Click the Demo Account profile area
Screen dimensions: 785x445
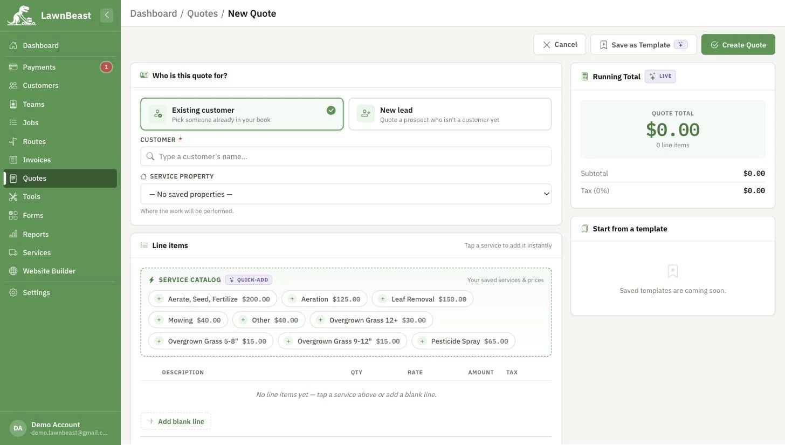60,428
